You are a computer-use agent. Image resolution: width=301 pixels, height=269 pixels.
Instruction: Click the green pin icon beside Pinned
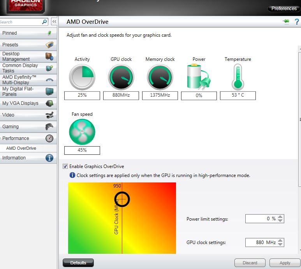[x=49, y=33]
